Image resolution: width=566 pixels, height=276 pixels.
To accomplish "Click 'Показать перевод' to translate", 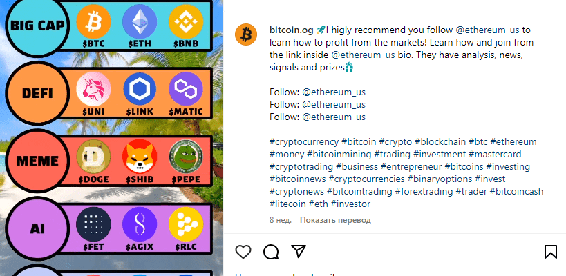I will click(x=335, y=221).
